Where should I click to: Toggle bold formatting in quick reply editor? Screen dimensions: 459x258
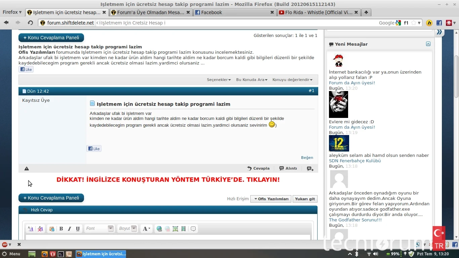61,229
